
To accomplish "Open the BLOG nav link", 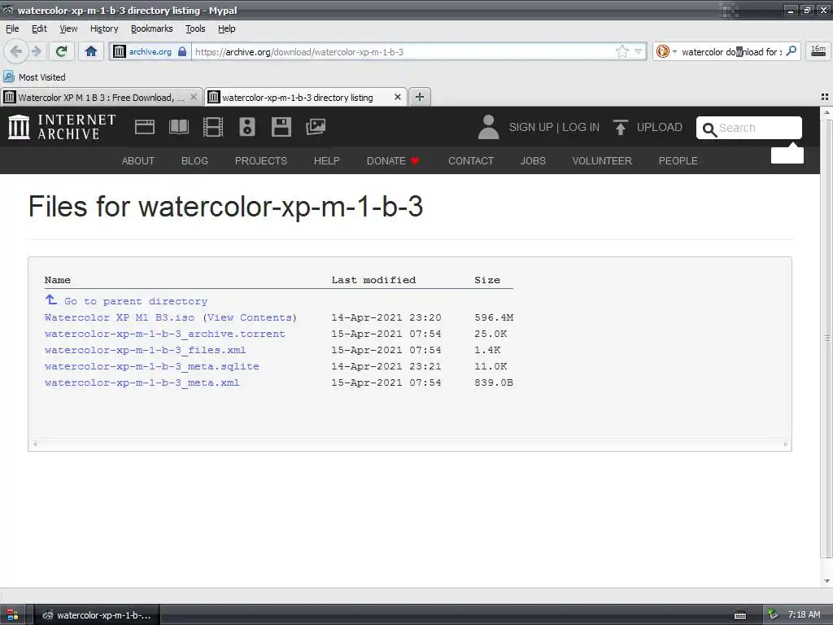I will point(194,161).
